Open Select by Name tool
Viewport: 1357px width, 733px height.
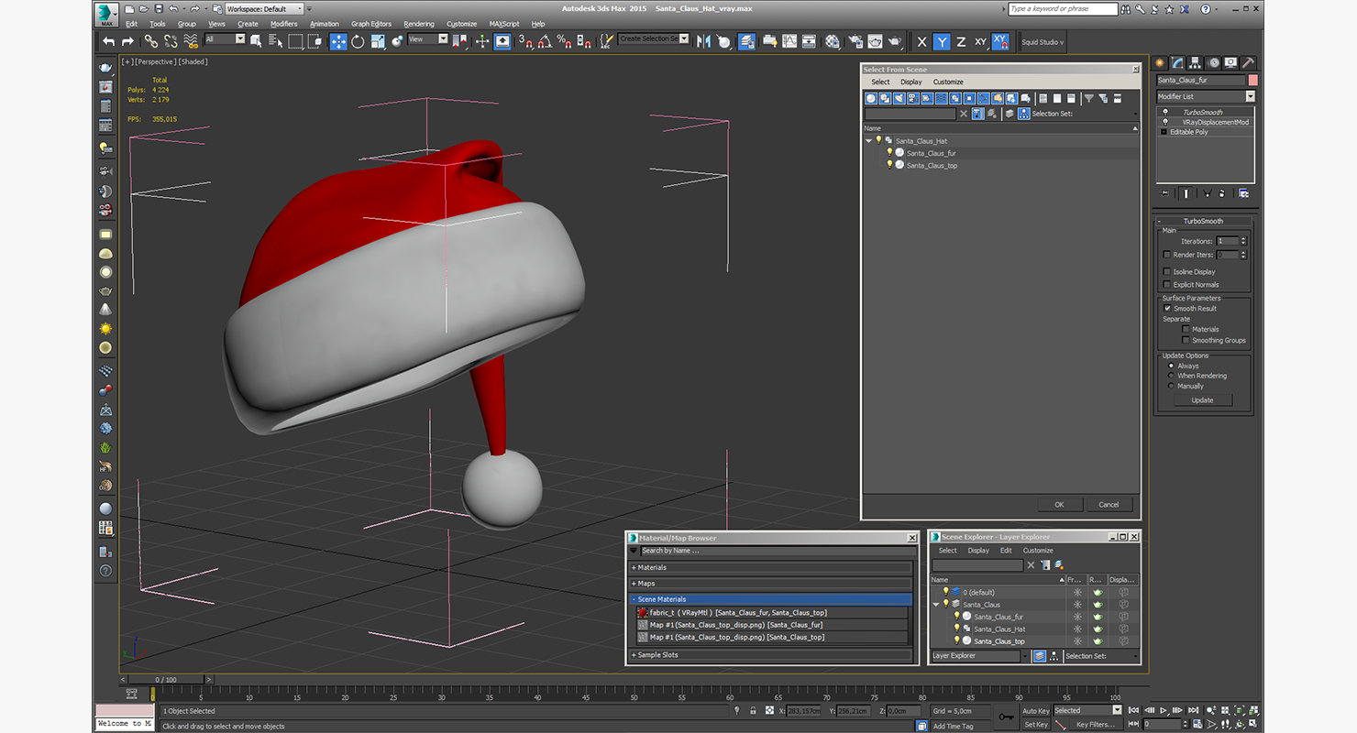(276, 41)
